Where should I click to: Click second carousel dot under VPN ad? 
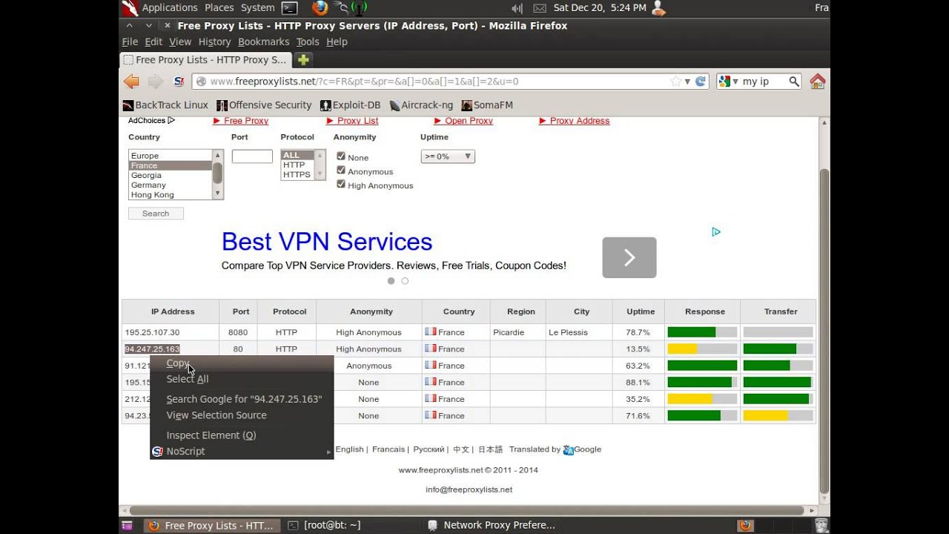click(405, 281)
